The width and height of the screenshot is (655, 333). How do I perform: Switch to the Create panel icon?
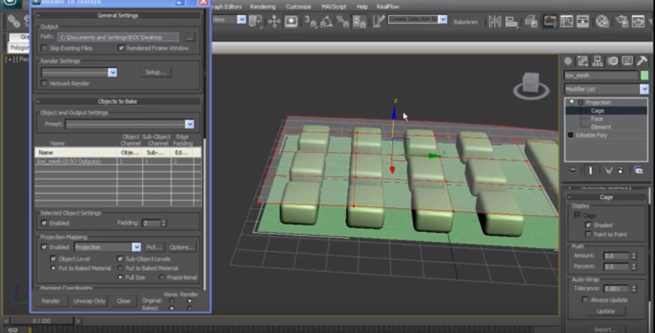pos(569,60)
